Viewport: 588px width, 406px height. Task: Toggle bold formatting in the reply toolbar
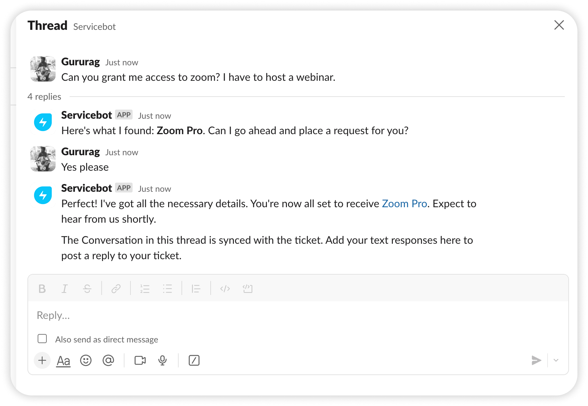(42, 289)
